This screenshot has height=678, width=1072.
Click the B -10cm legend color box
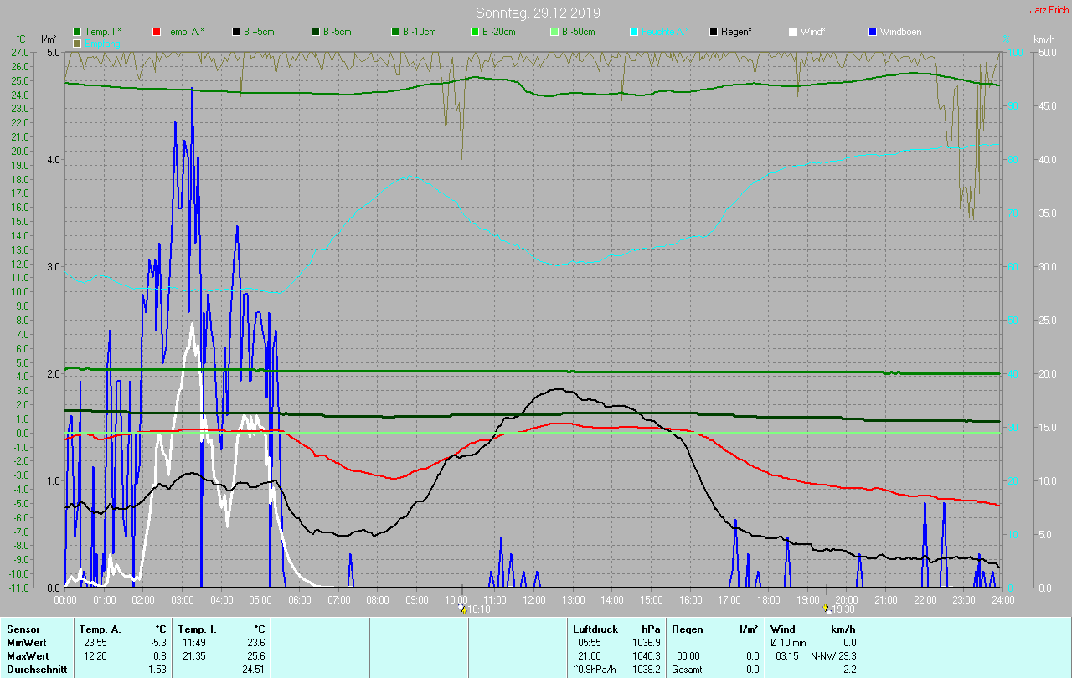tap(395, 32)
